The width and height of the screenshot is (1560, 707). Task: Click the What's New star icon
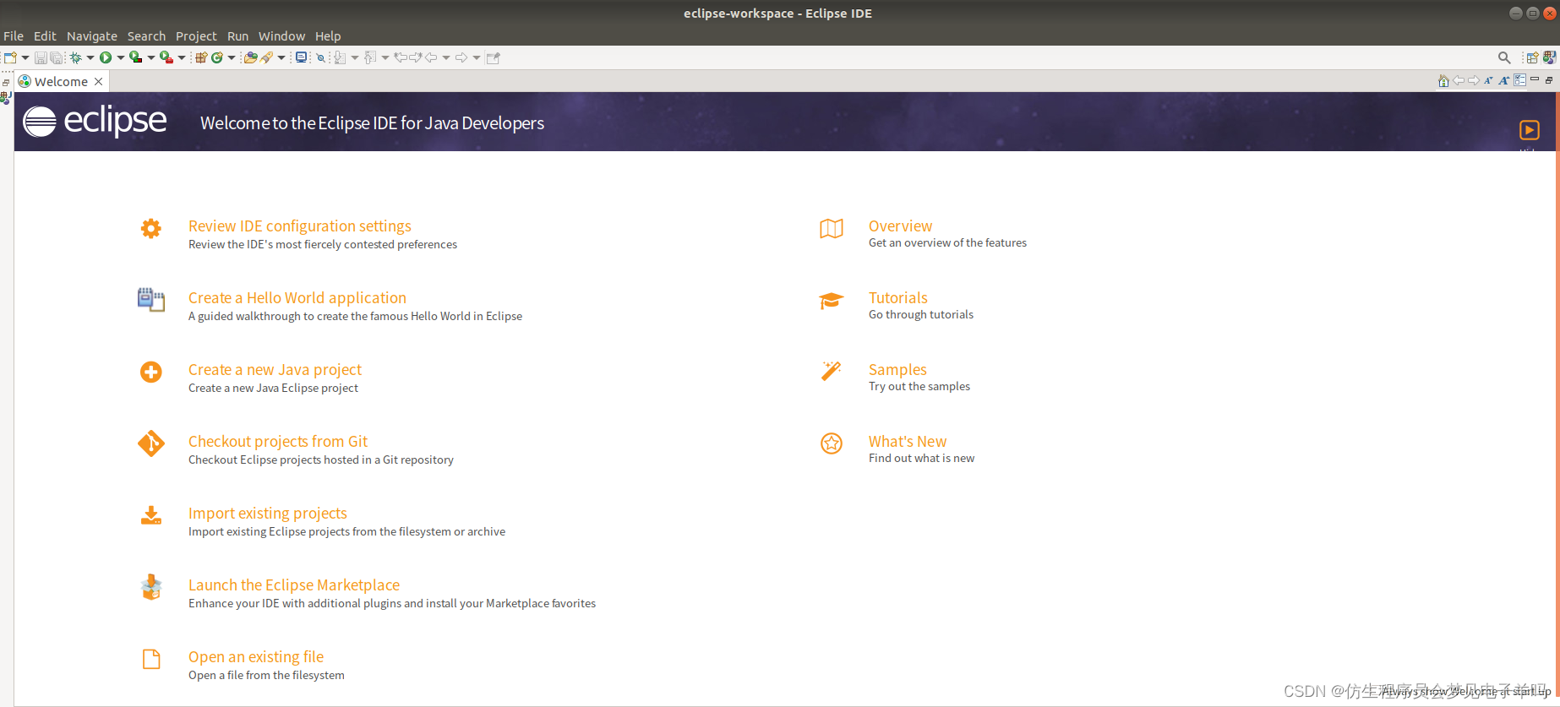coord(832,443)
